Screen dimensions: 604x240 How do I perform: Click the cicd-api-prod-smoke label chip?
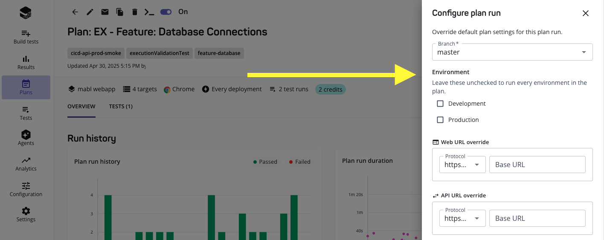(96, 53)
